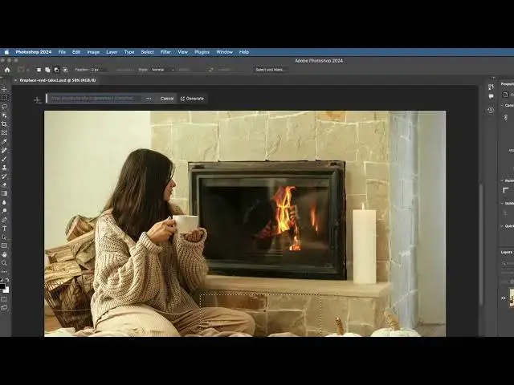Toggle visibility eye of the layer

504,298
